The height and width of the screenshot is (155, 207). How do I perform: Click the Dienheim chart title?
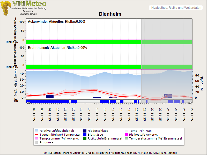(x=110, y=14)
